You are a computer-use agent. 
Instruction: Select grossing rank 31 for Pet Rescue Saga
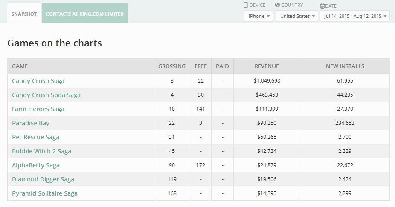click(x=172, y=137)
